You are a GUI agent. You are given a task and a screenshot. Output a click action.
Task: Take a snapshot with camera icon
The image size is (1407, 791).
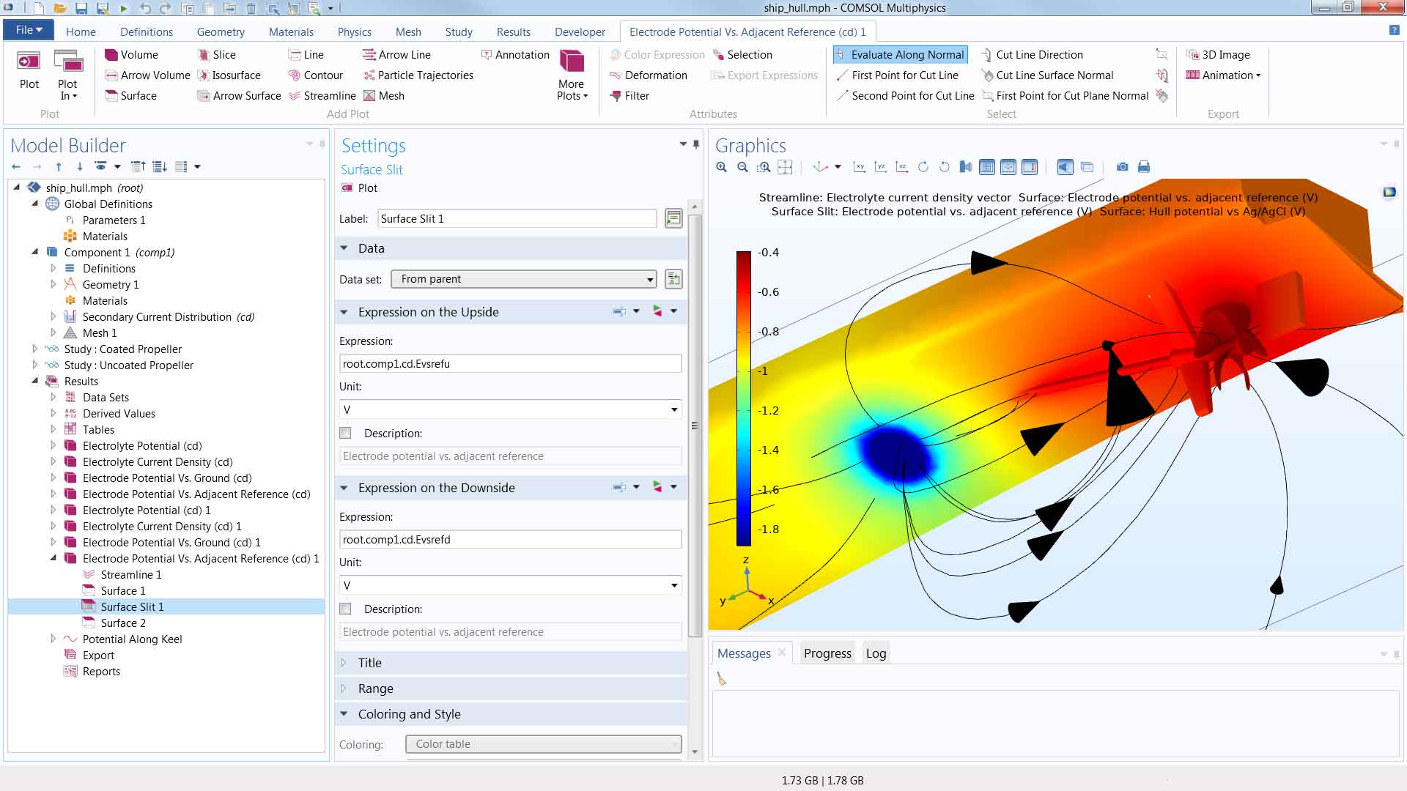[1122, 167]
